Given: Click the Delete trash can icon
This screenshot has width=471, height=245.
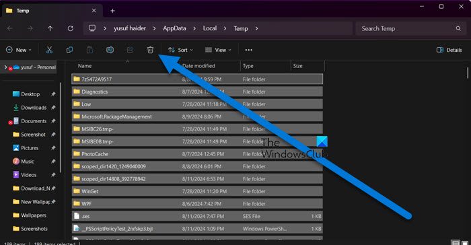Looking at the screenshot, I should [x=150, y=50].
